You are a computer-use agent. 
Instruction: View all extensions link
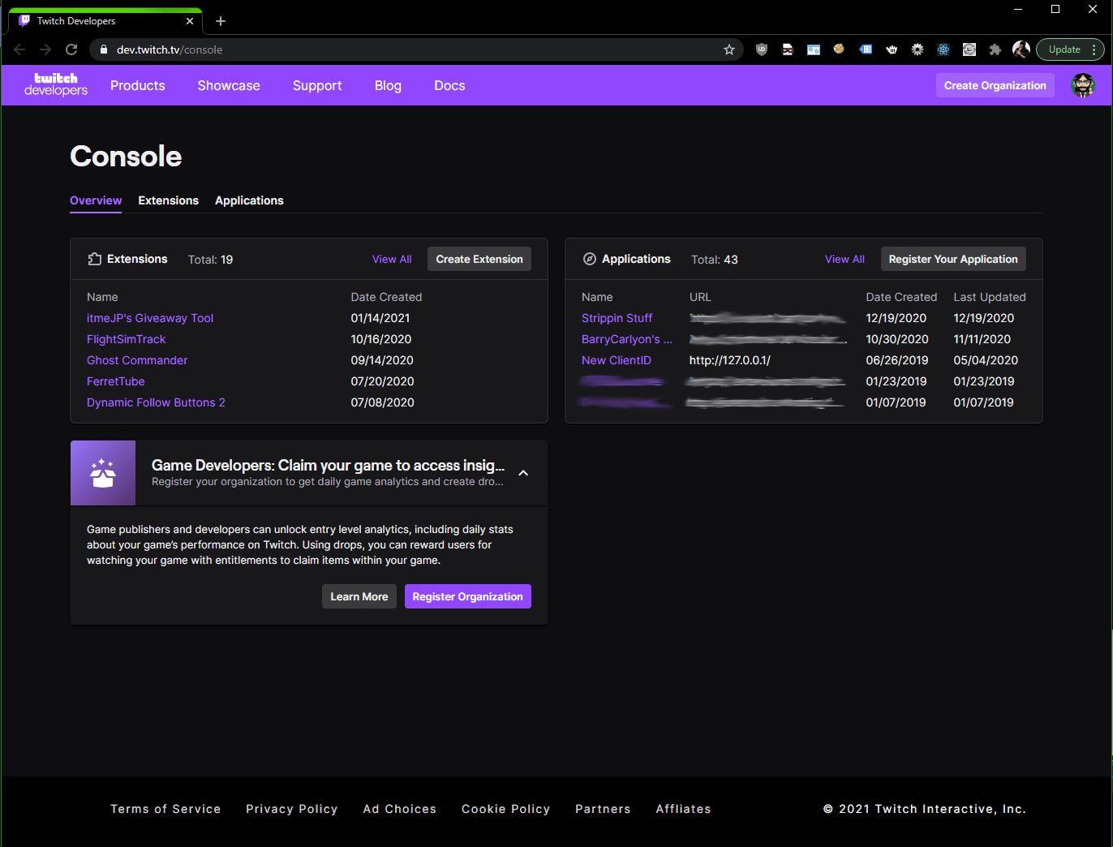392,259
